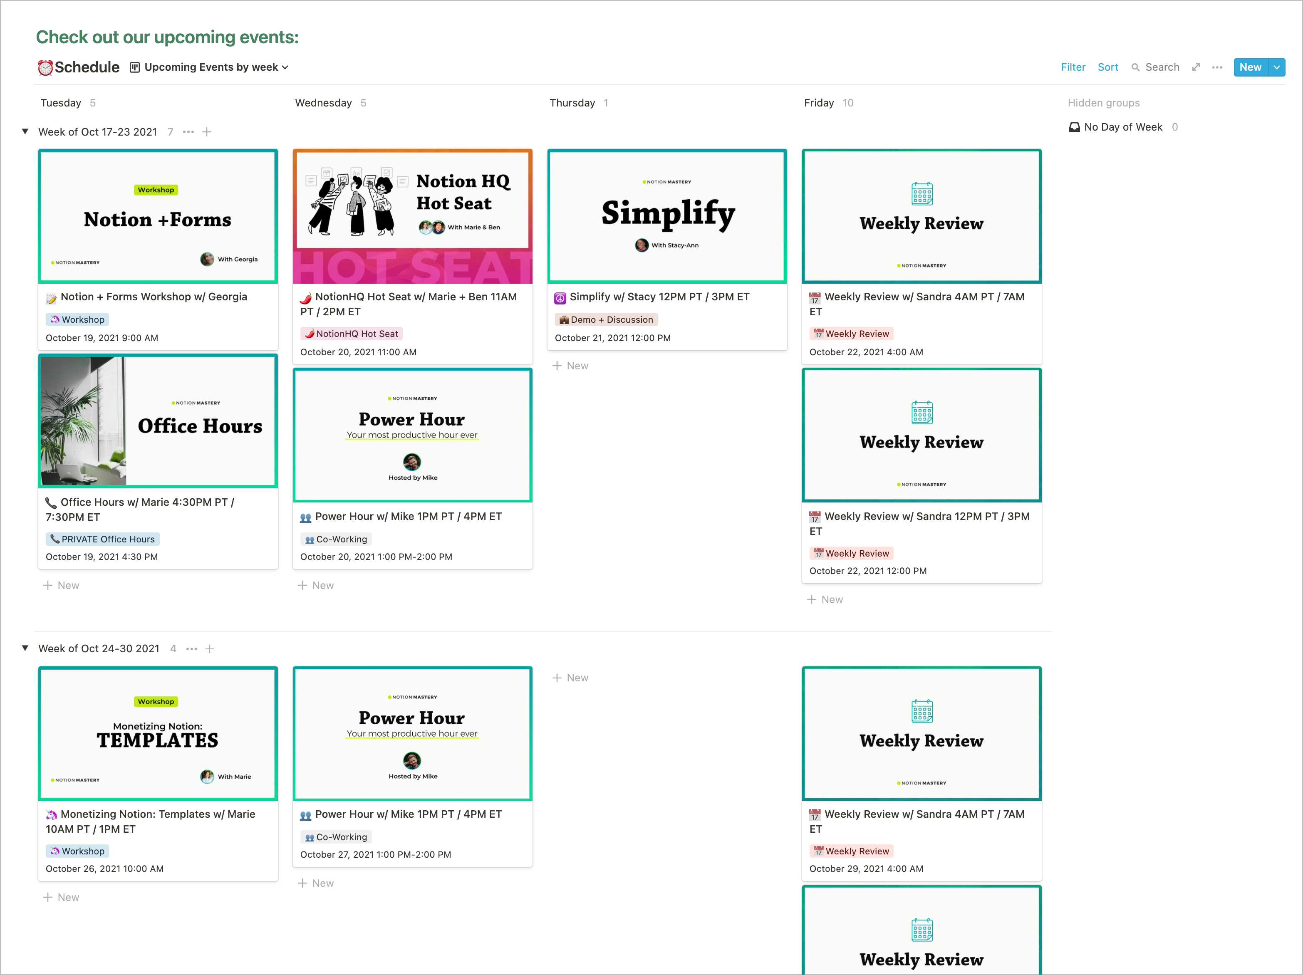The width and height of the screenshot is (1303, 975).
Task: Open the Notion + Forms cover thumbnail
Action: (158, 216)
